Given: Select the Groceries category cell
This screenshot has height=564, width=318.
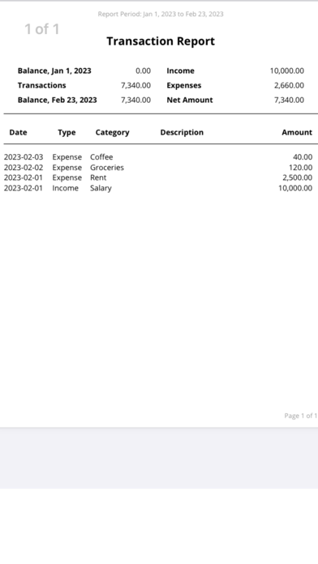Looking at the screenshot, I should point(107,168).
